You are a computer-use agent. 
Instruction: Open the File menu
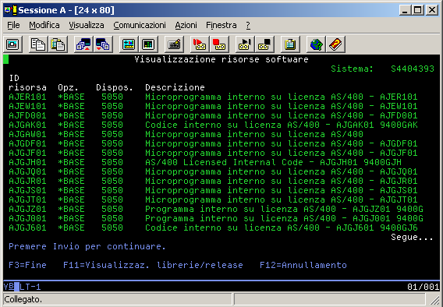click(13, 25)
